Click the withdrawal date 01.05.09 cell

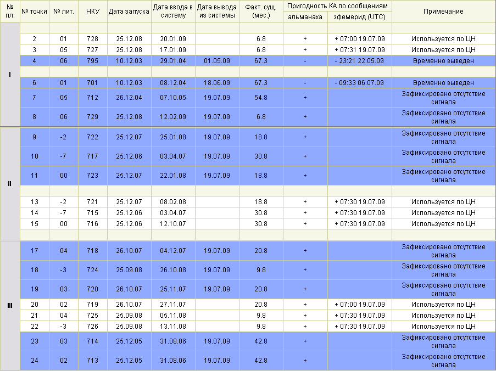click(x=217, y=61)
